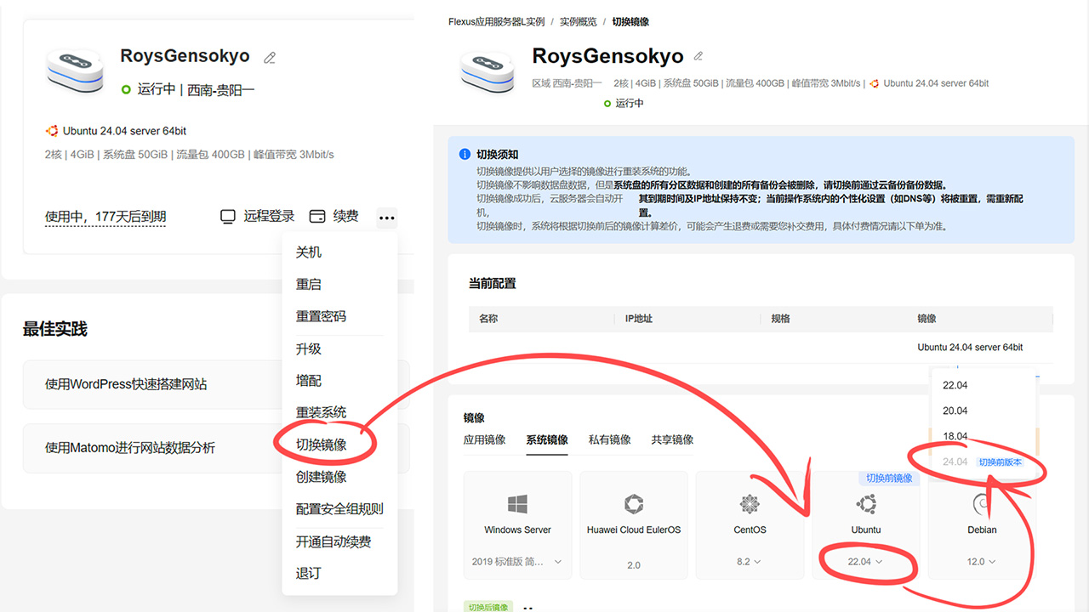Open 使用WordPress快速搭建网站 best practice
Screen dimensions: 1089x612
point(216,384)
